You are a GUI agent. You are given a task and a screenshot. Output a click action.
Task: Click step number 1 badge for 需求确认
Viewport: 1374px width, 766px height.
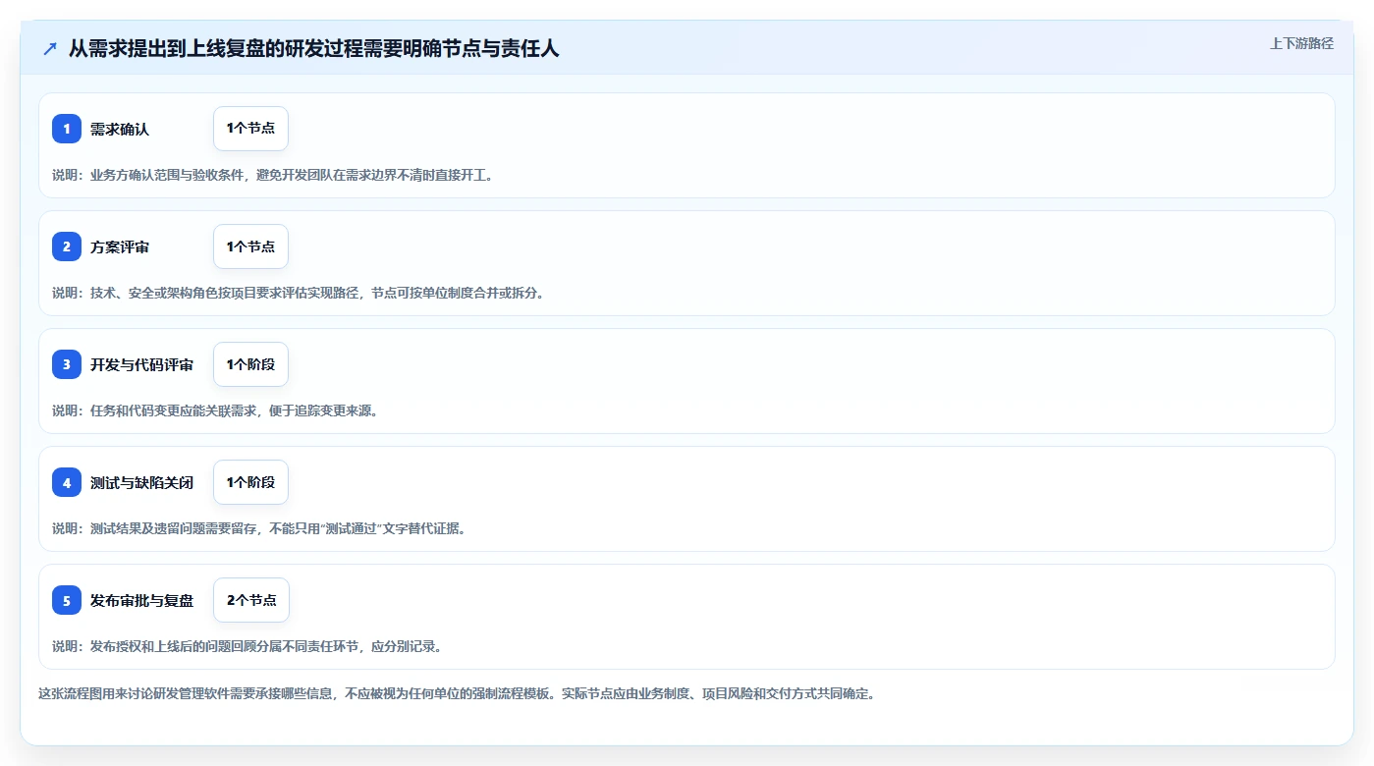[67, 129]
